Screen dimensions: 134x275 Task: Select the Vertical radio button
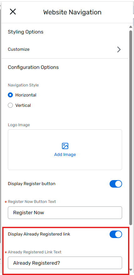pos(10,105)
